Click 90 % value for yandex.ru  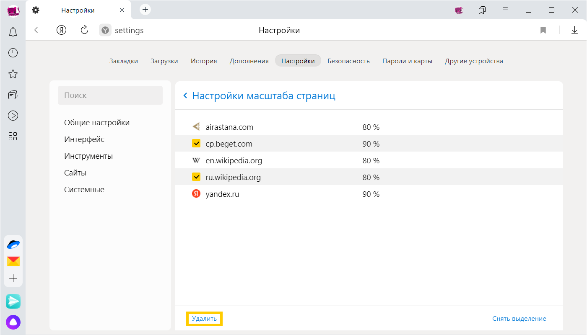371,194
